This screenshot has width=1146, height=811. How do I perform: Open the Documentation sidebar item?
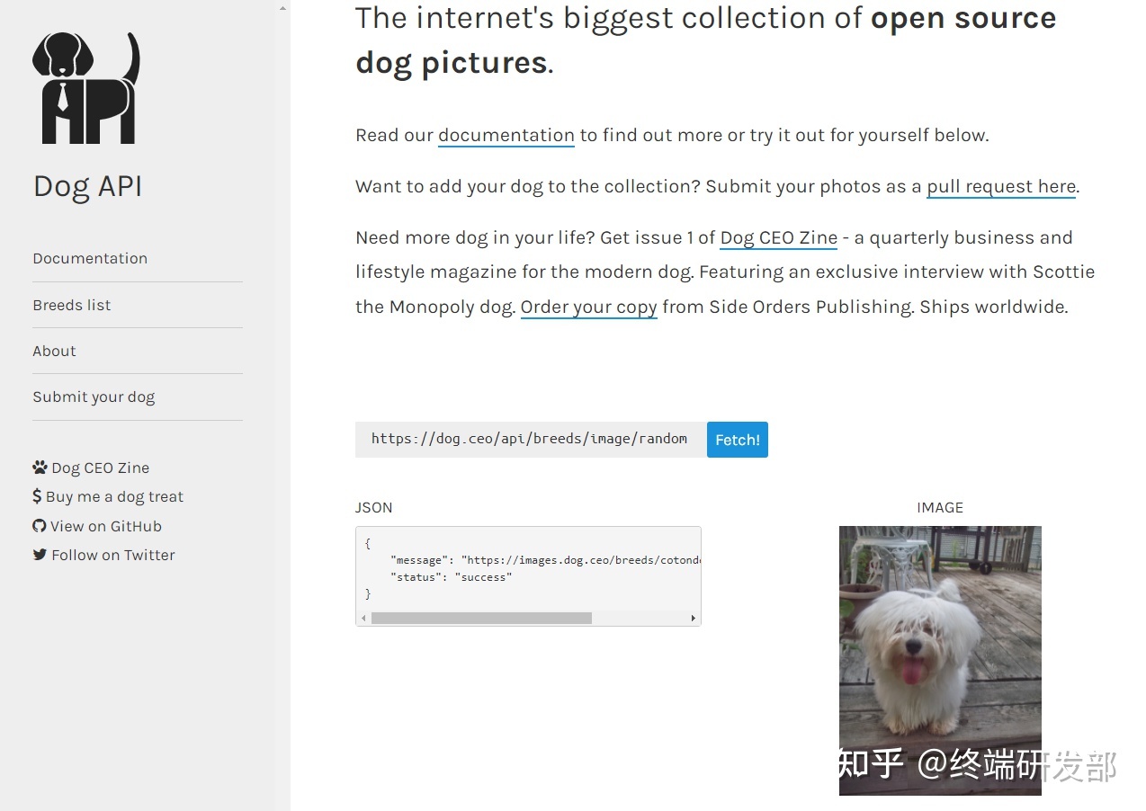(90, 258)
